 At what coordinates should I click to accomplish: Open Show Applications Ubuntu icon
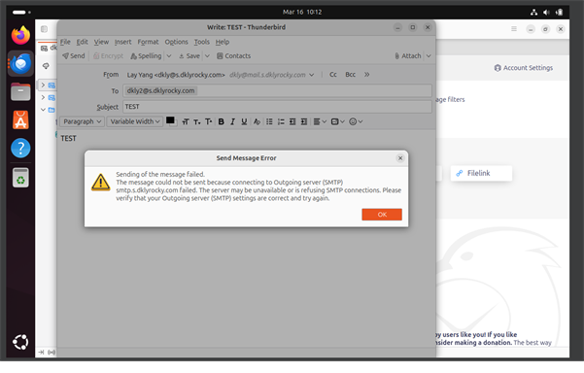tap(20, 342)
